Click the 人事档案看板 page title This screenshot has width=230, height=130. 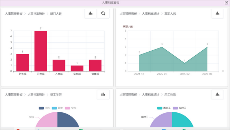click(111, 3)
